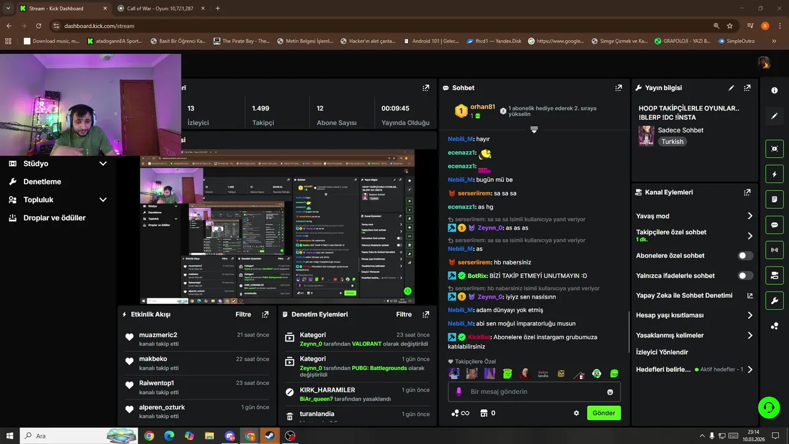Pop out the Yayın bilgisi panel
This screenshot has height=444, width=789.
click(747, 88)
